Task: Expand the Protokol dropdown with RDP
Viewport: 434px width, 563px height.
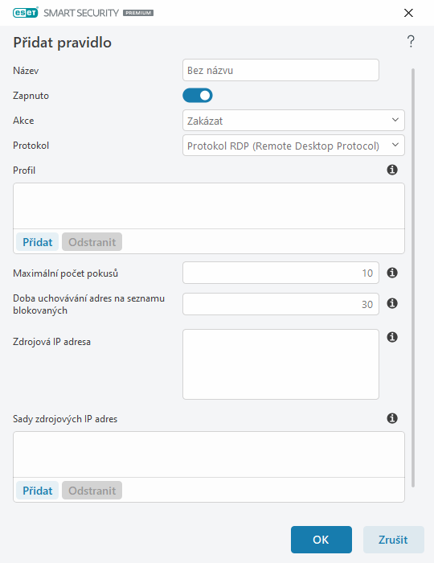Action: [293, 146]
